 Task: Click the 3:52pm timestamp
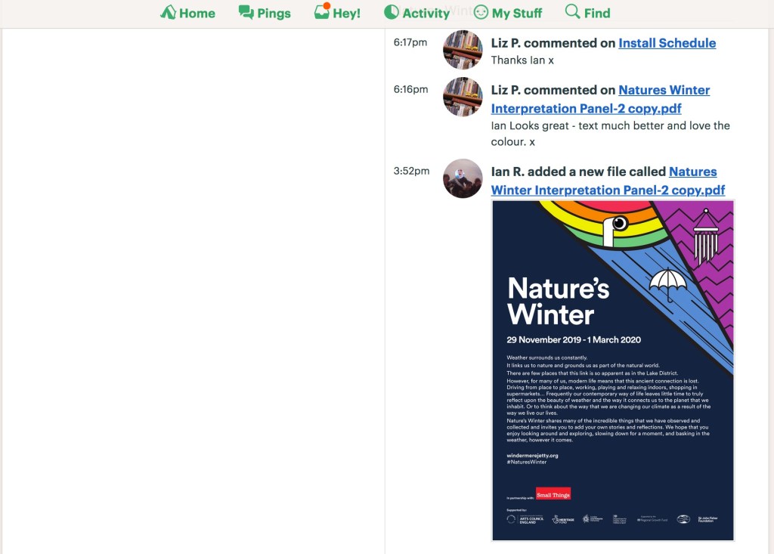pos(411,171)
